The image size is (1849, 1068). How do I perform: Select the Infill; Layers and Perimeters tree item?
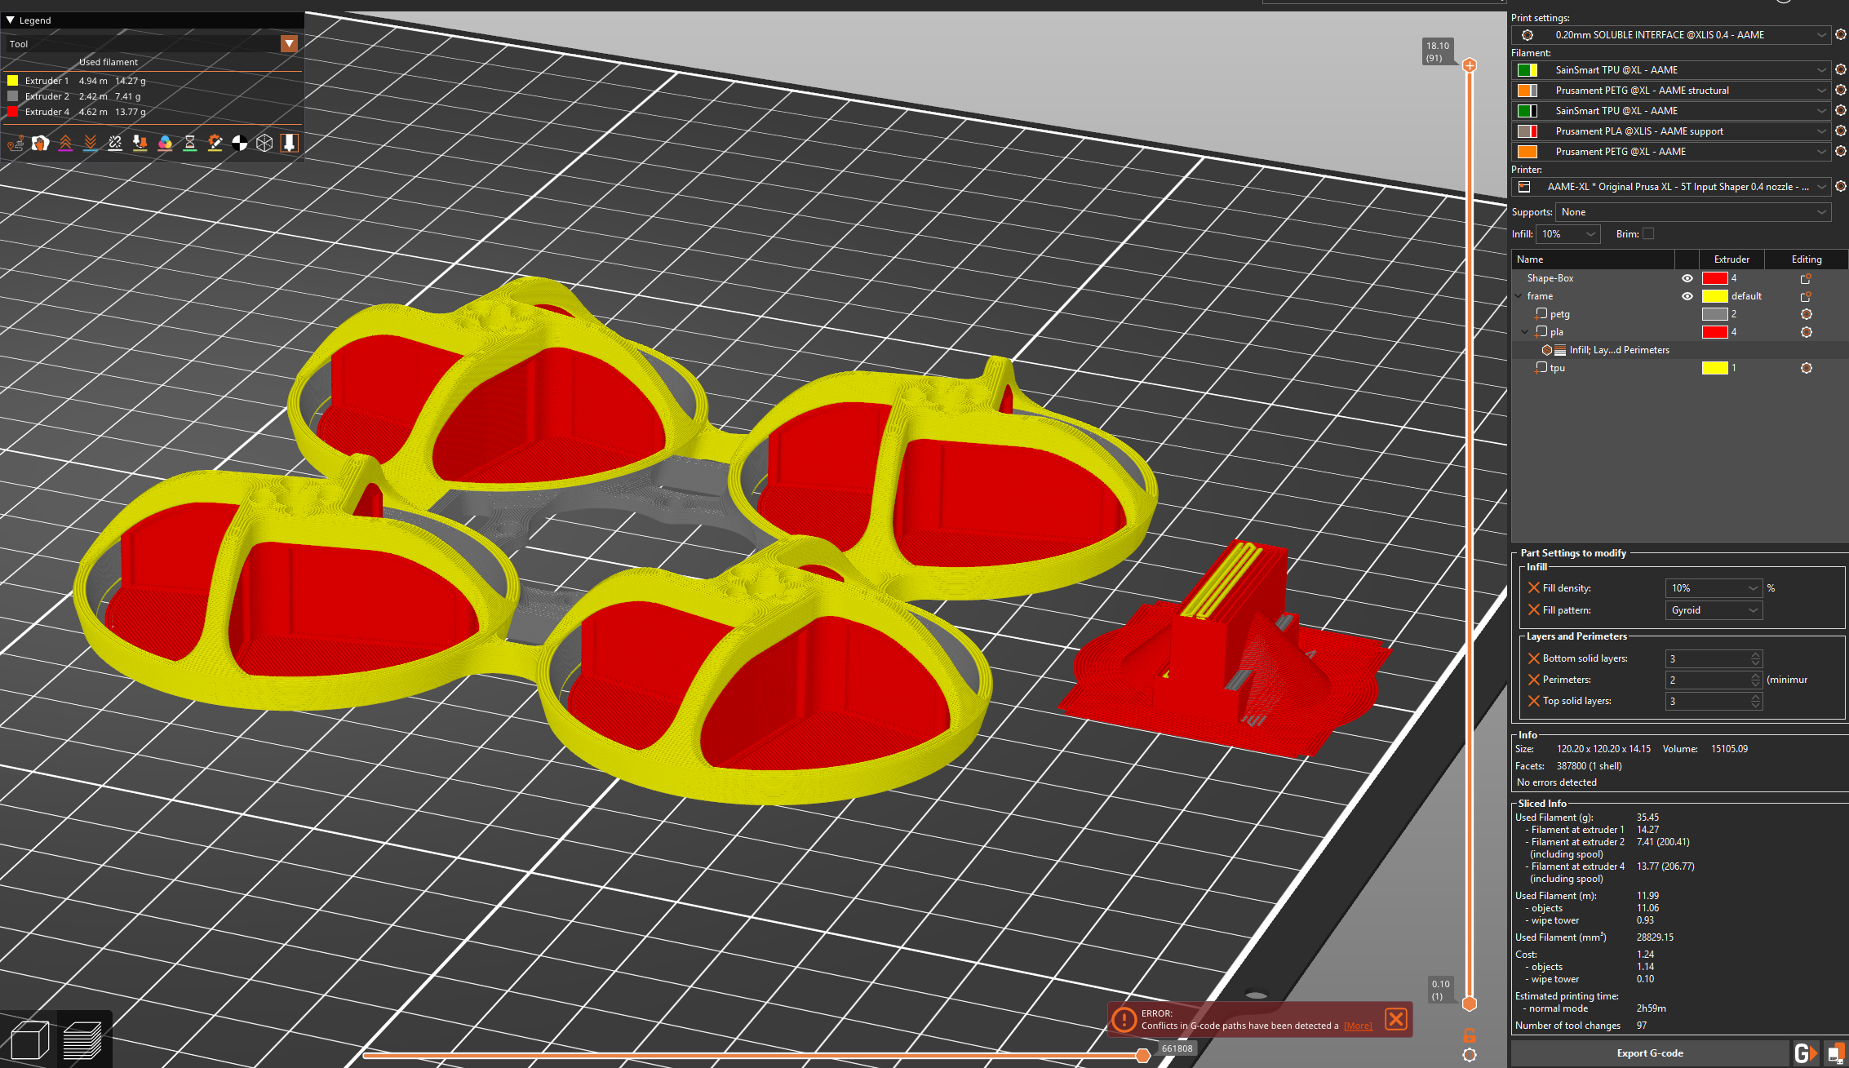[1618, 350]
